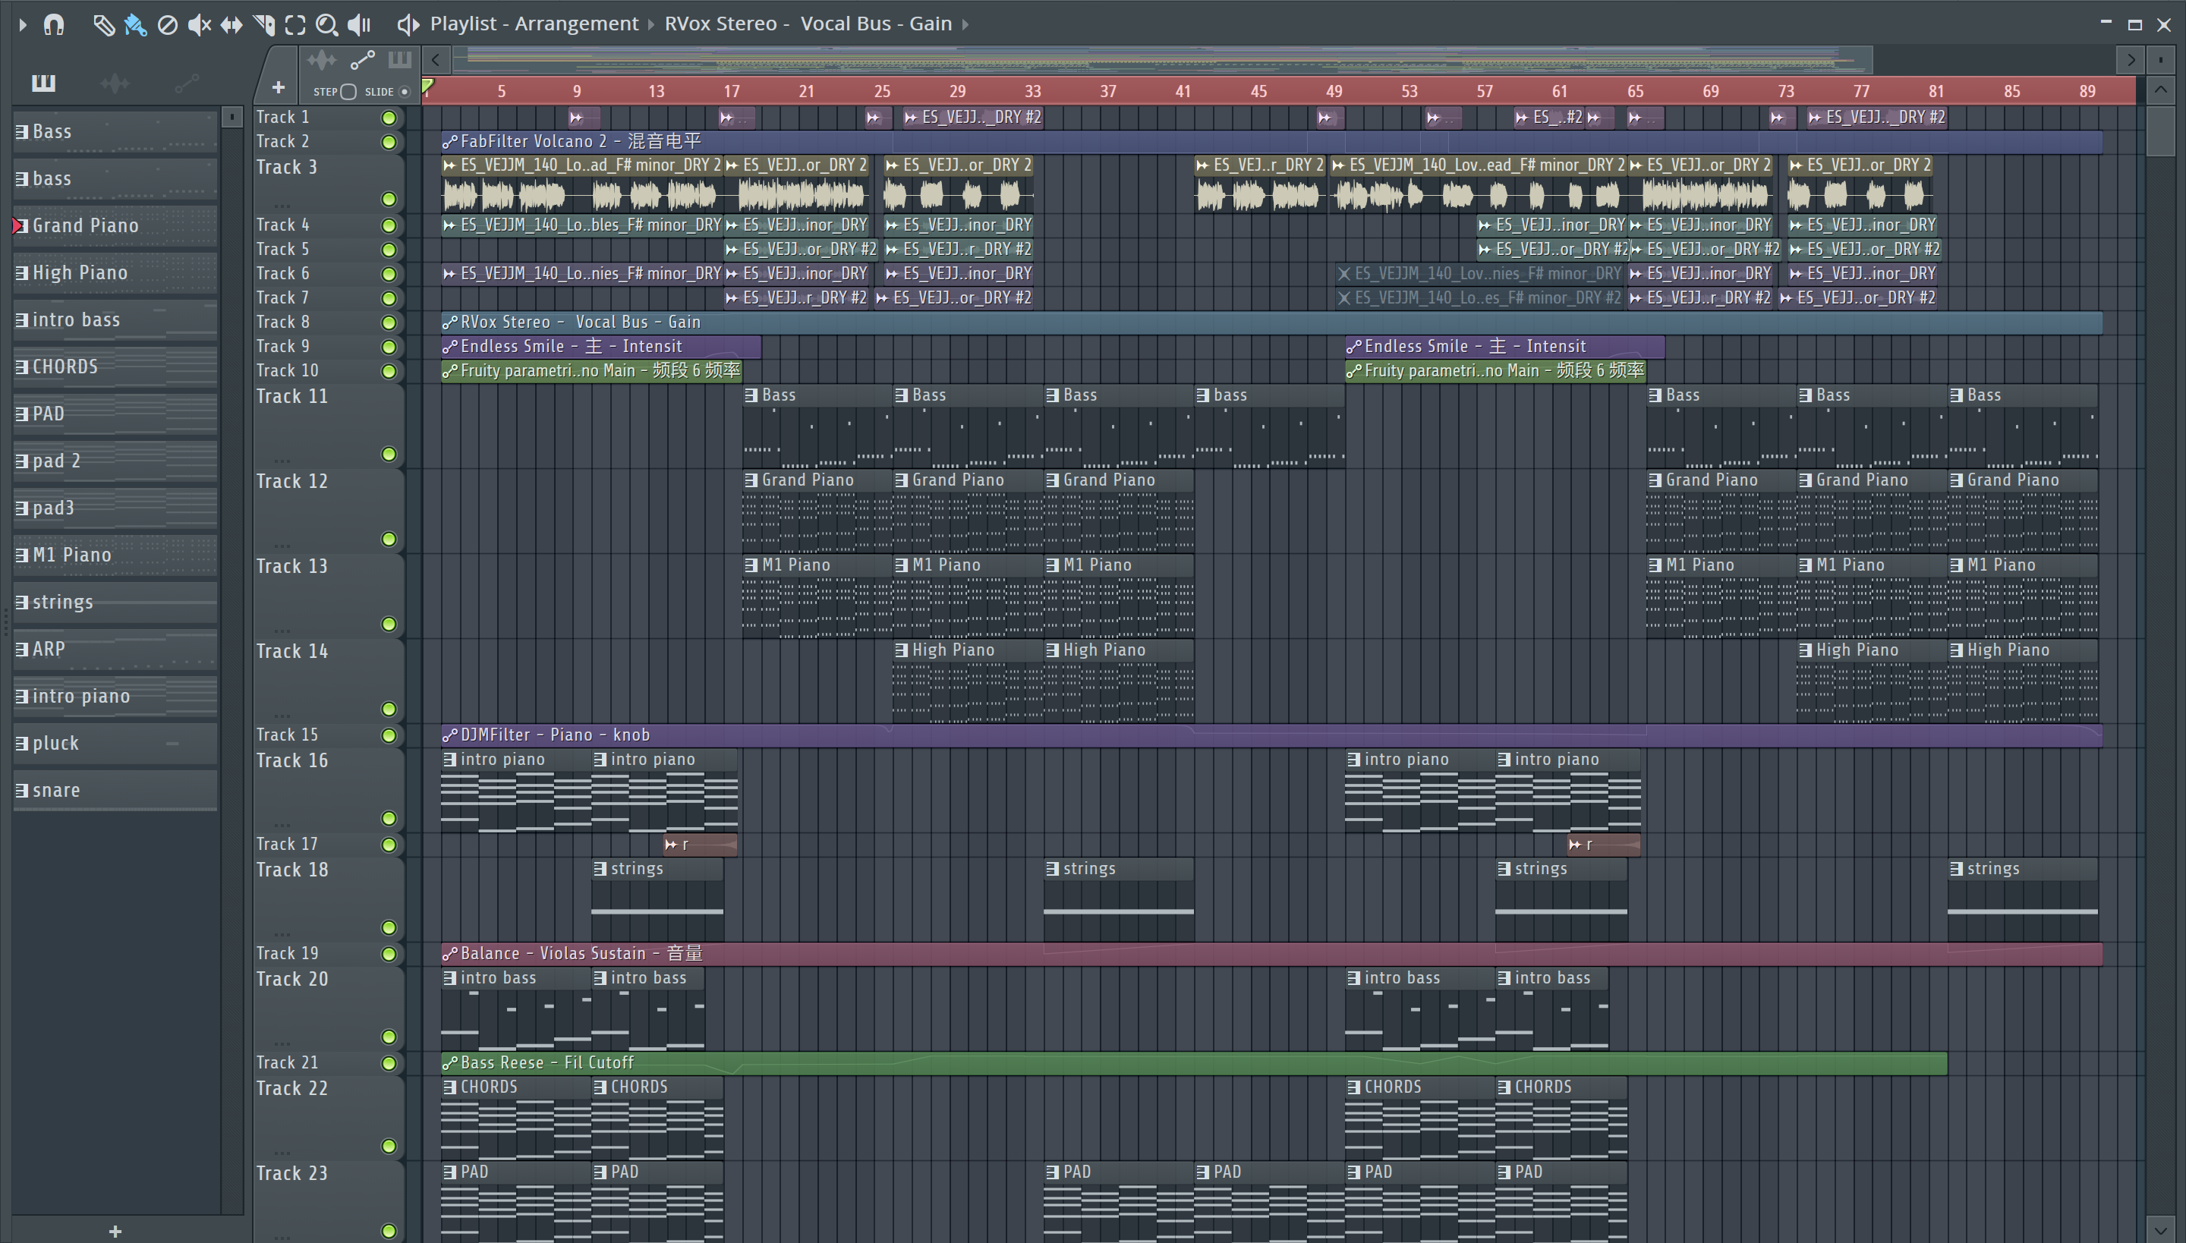The height and width of the screenshot is (1243, 2186).
Task: Jump to bar 49 on timeline ruler
Action: 1334,91
